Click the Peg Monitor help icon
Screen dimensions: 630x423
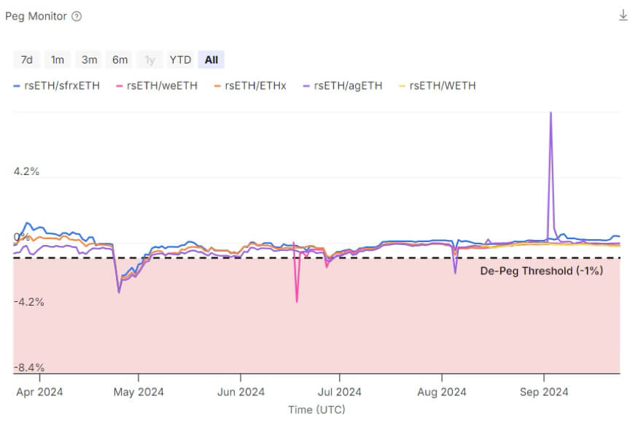(x=77, y=16)
